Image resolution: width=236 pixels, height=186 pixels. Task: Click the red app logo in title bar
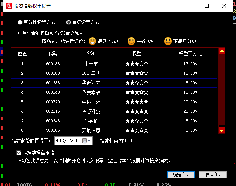pos(8,6)
